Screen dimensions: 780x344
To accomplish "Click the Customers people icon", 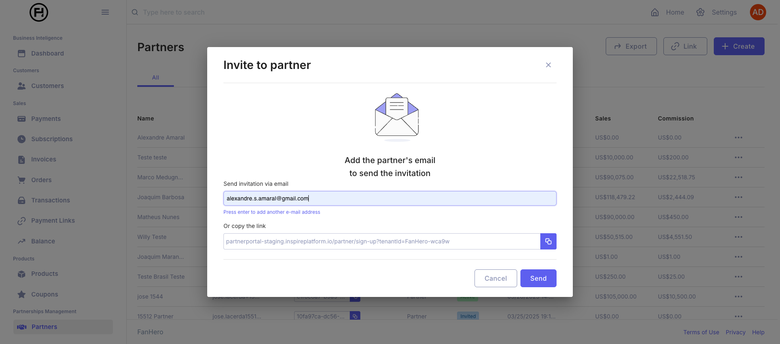I will click(x=22, y=86).
